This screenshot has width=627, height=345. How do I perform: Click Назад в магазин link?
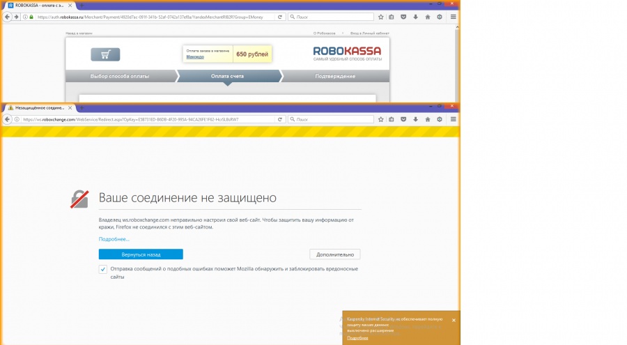click(x=79, y=33)
